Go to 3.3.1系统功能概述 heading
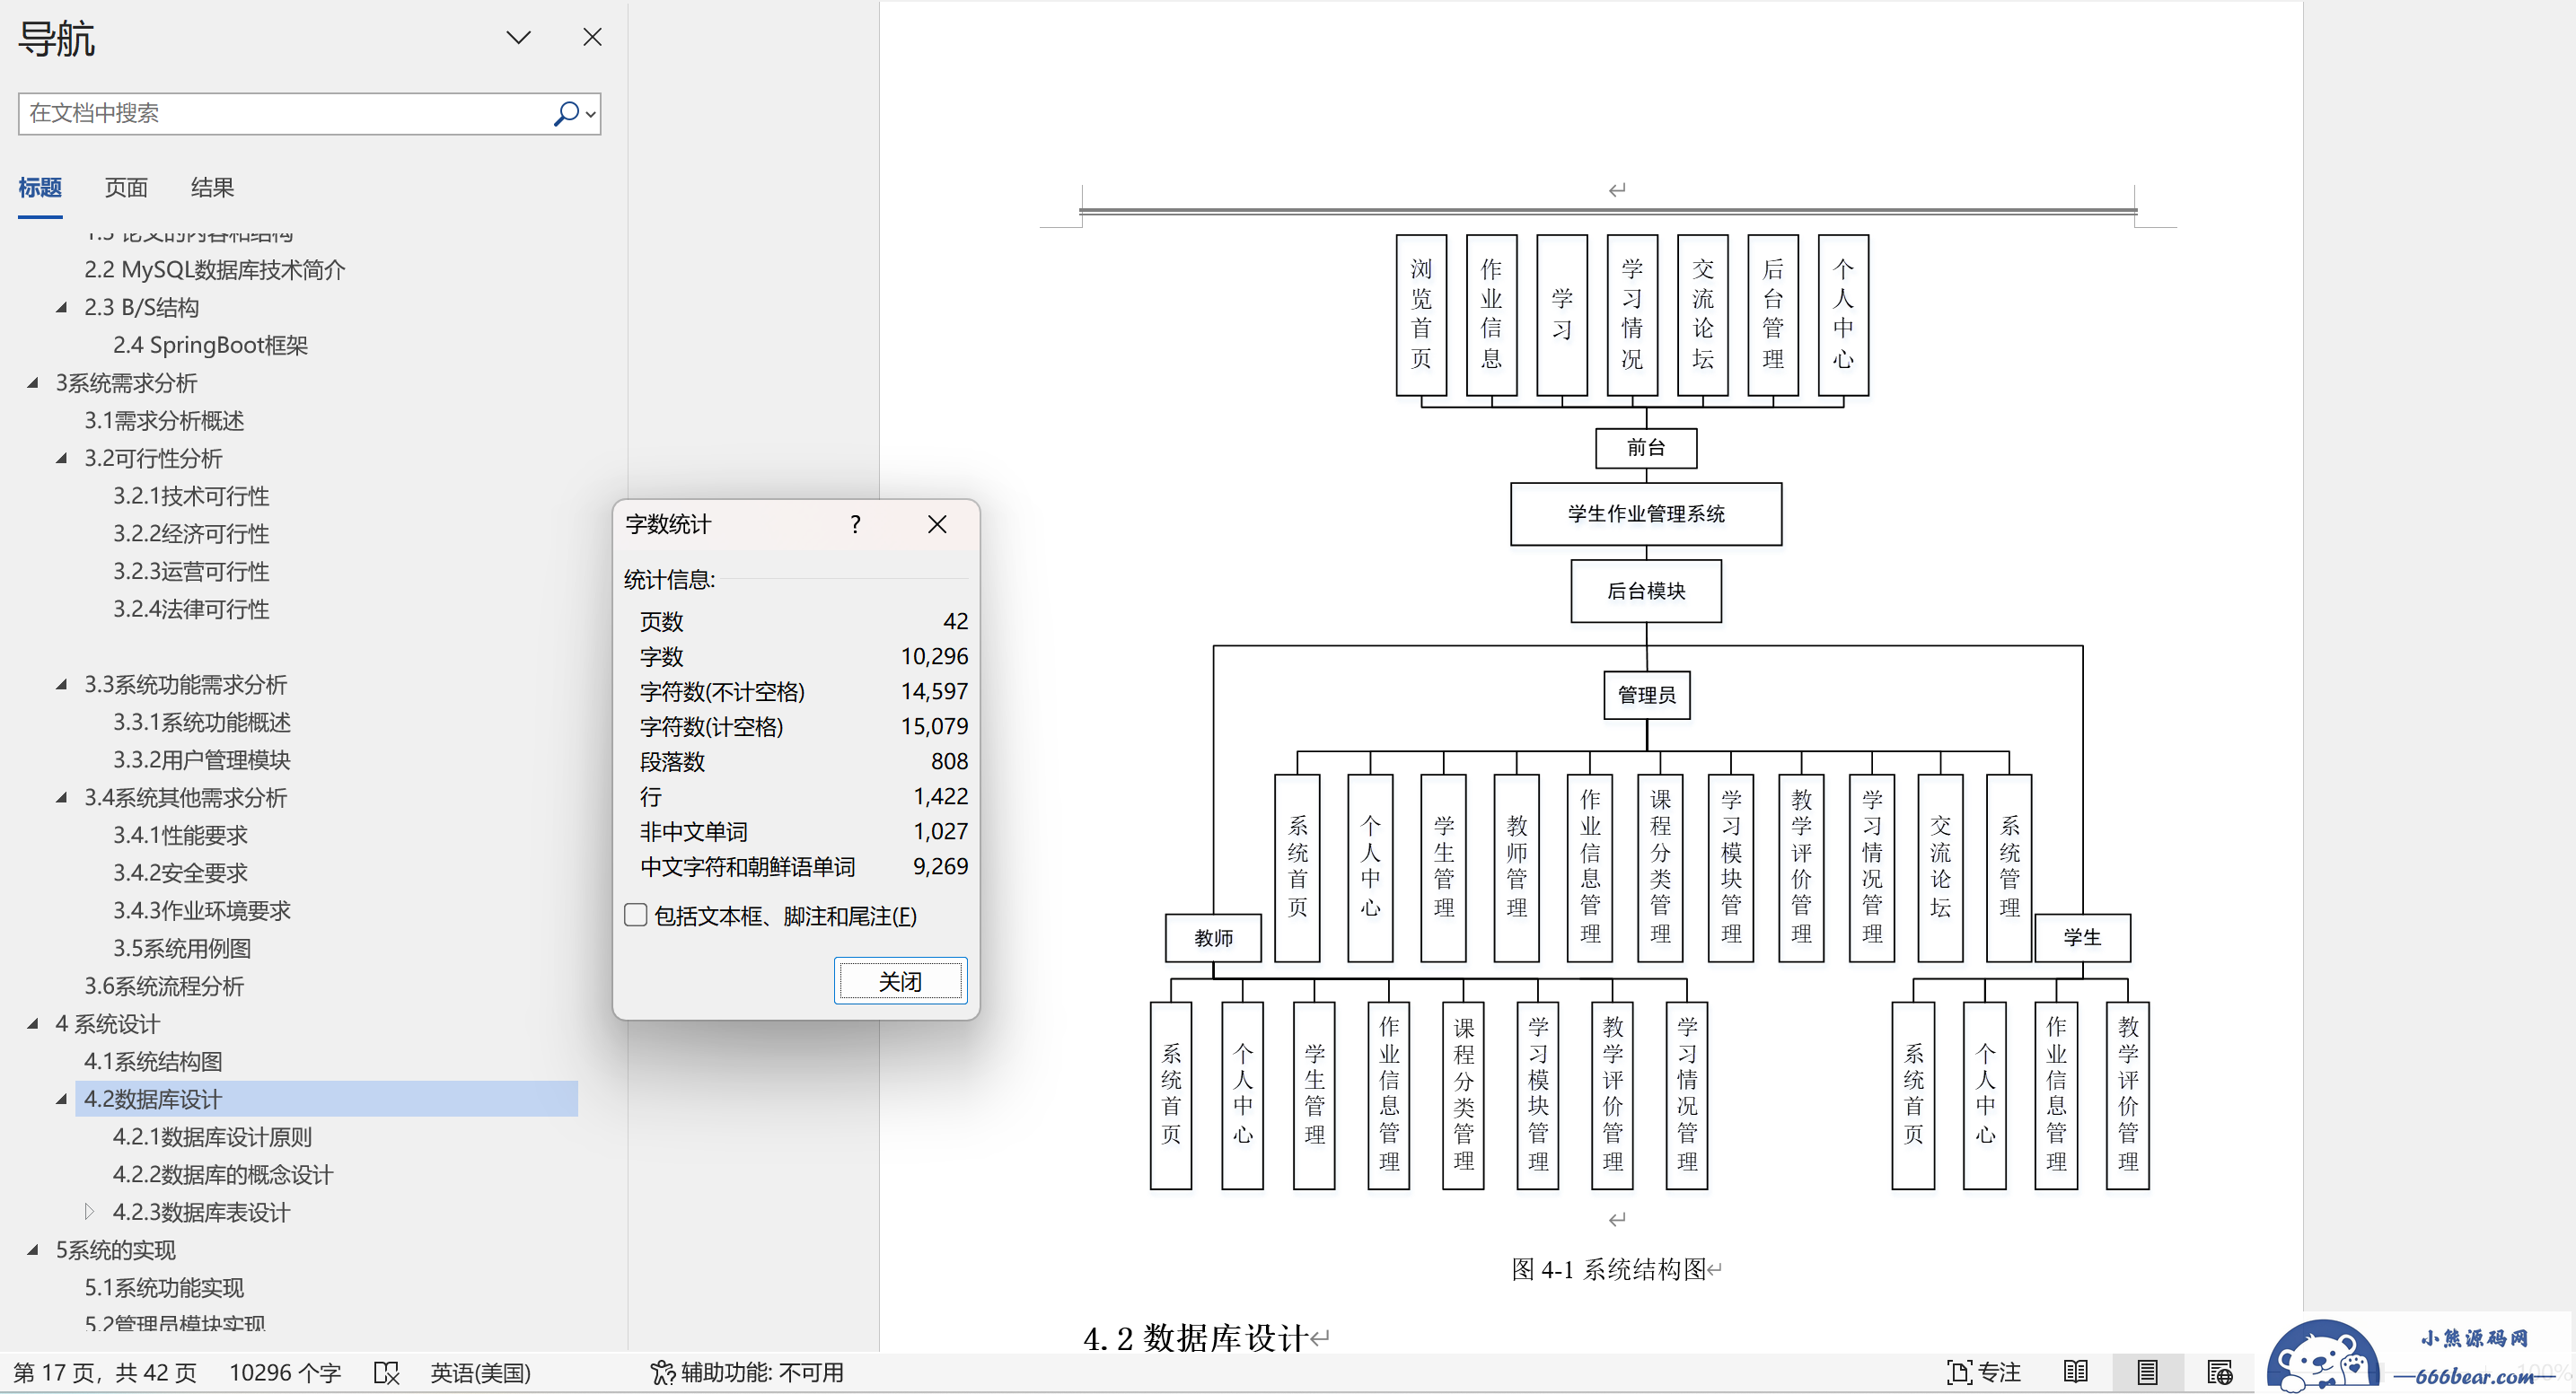 [202, 722]
